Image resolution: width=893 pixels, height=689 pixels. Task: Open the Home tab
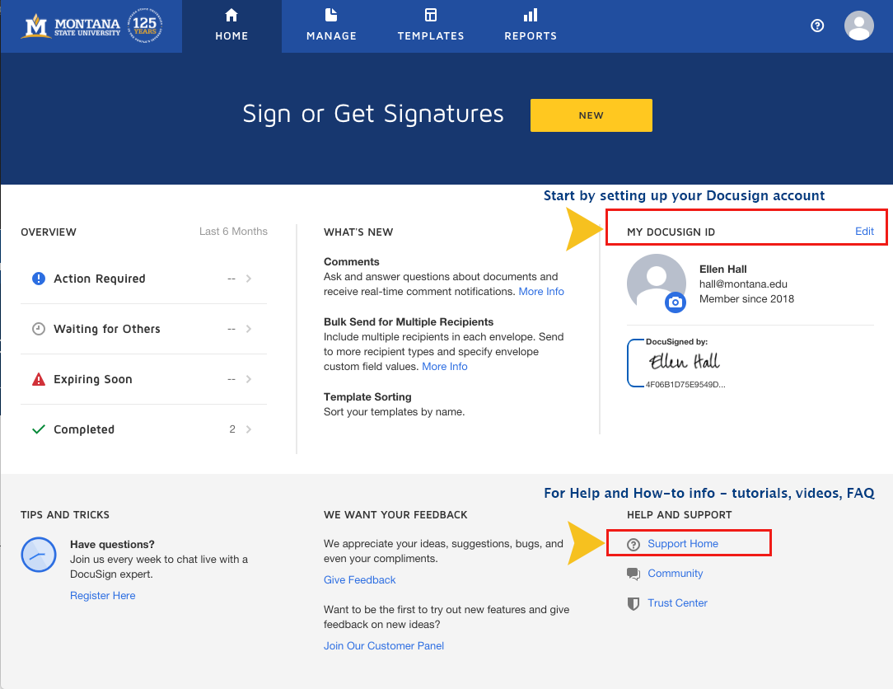coord(231,26)
